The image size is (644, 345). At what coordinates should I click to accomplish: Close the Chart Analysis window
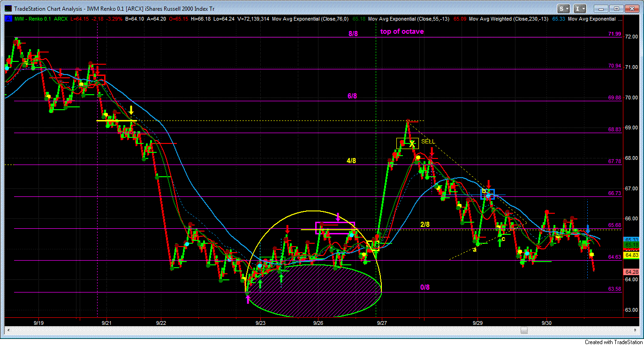(631, 8)
